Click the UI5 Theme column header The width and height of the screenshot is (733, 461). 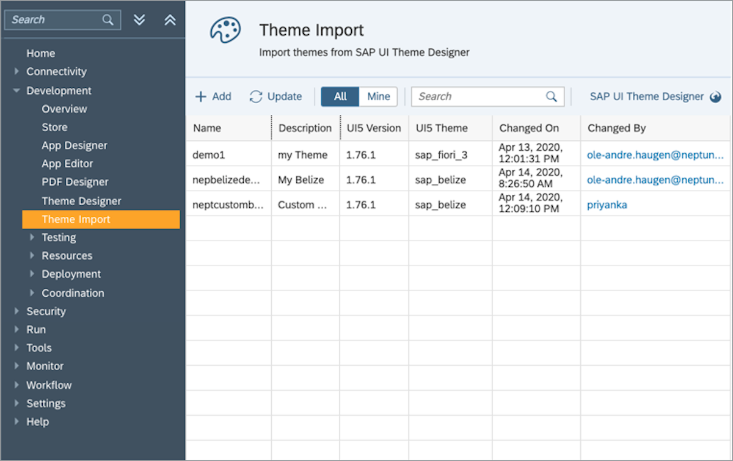(450, 128)
